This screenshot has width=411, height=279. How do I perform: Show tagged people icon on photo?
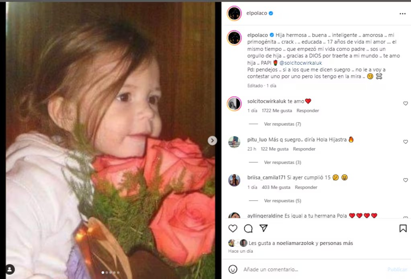coord(10,269)
